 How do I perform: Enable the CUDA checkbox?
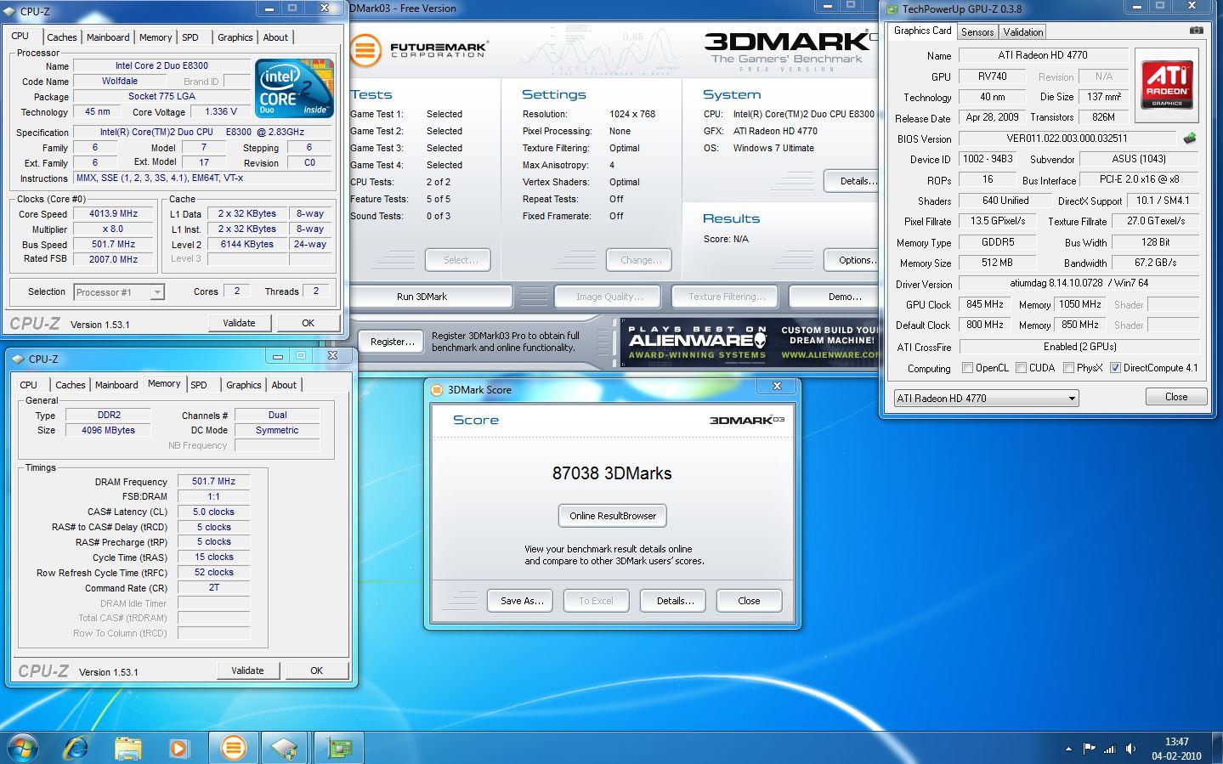(1021, 368)
